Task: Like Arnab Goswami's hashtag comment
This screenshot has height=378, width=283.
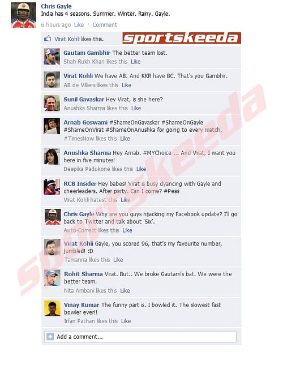Action: tap(125, 139)
